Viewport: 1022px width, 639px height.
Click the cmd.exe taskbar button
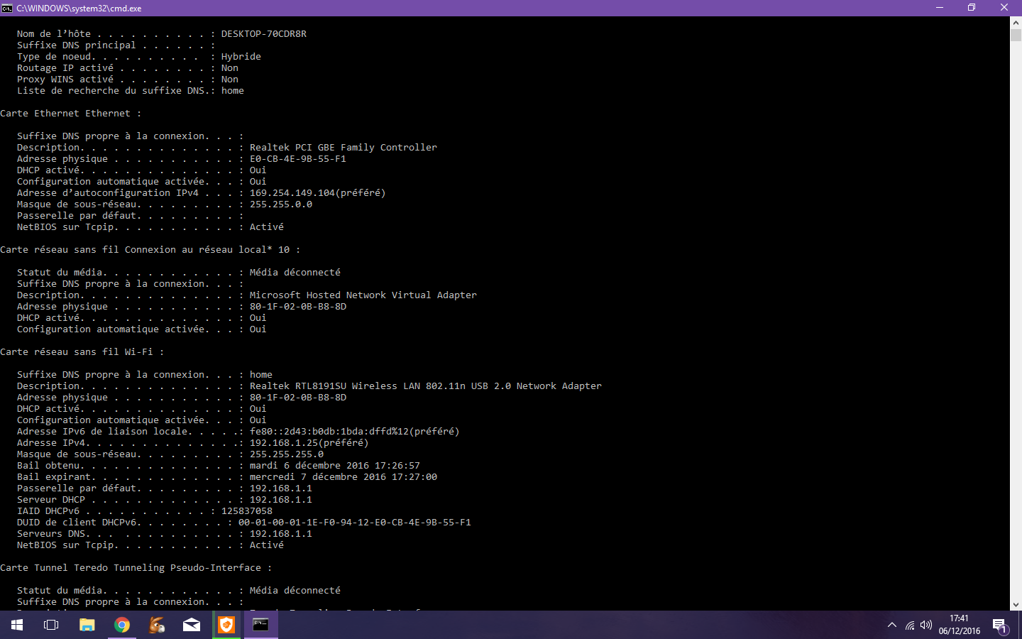[261, 625]
